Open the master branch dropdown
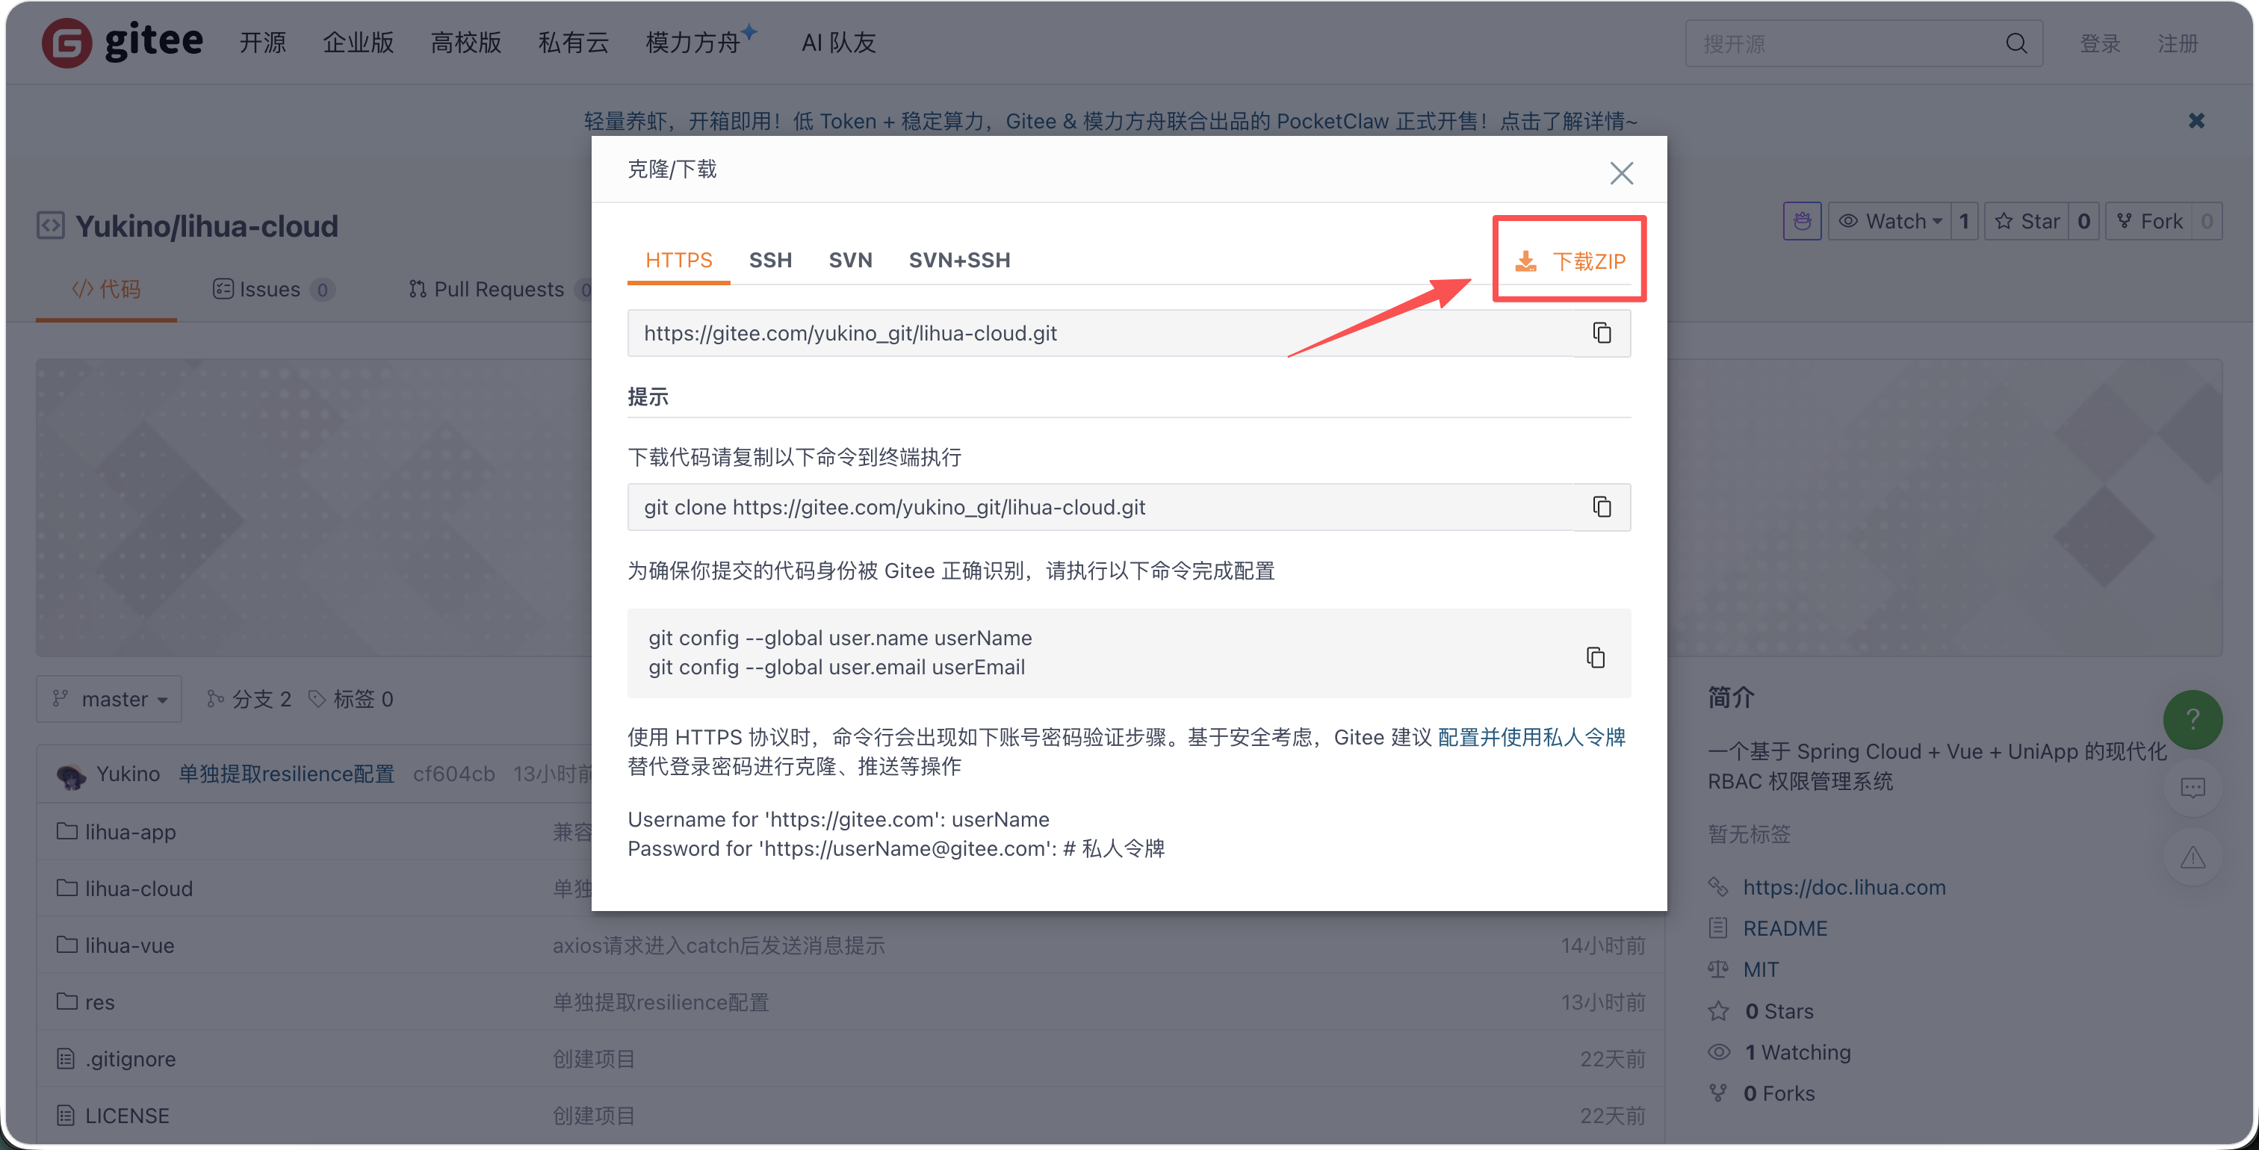This screenshot has width=2259, height=1150. [x=109, y=699]
